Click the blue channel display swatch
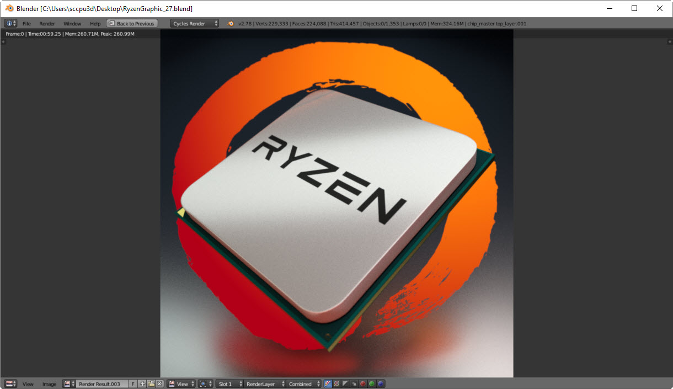Viewport: 673px width, 389px height. click(381, 383)
